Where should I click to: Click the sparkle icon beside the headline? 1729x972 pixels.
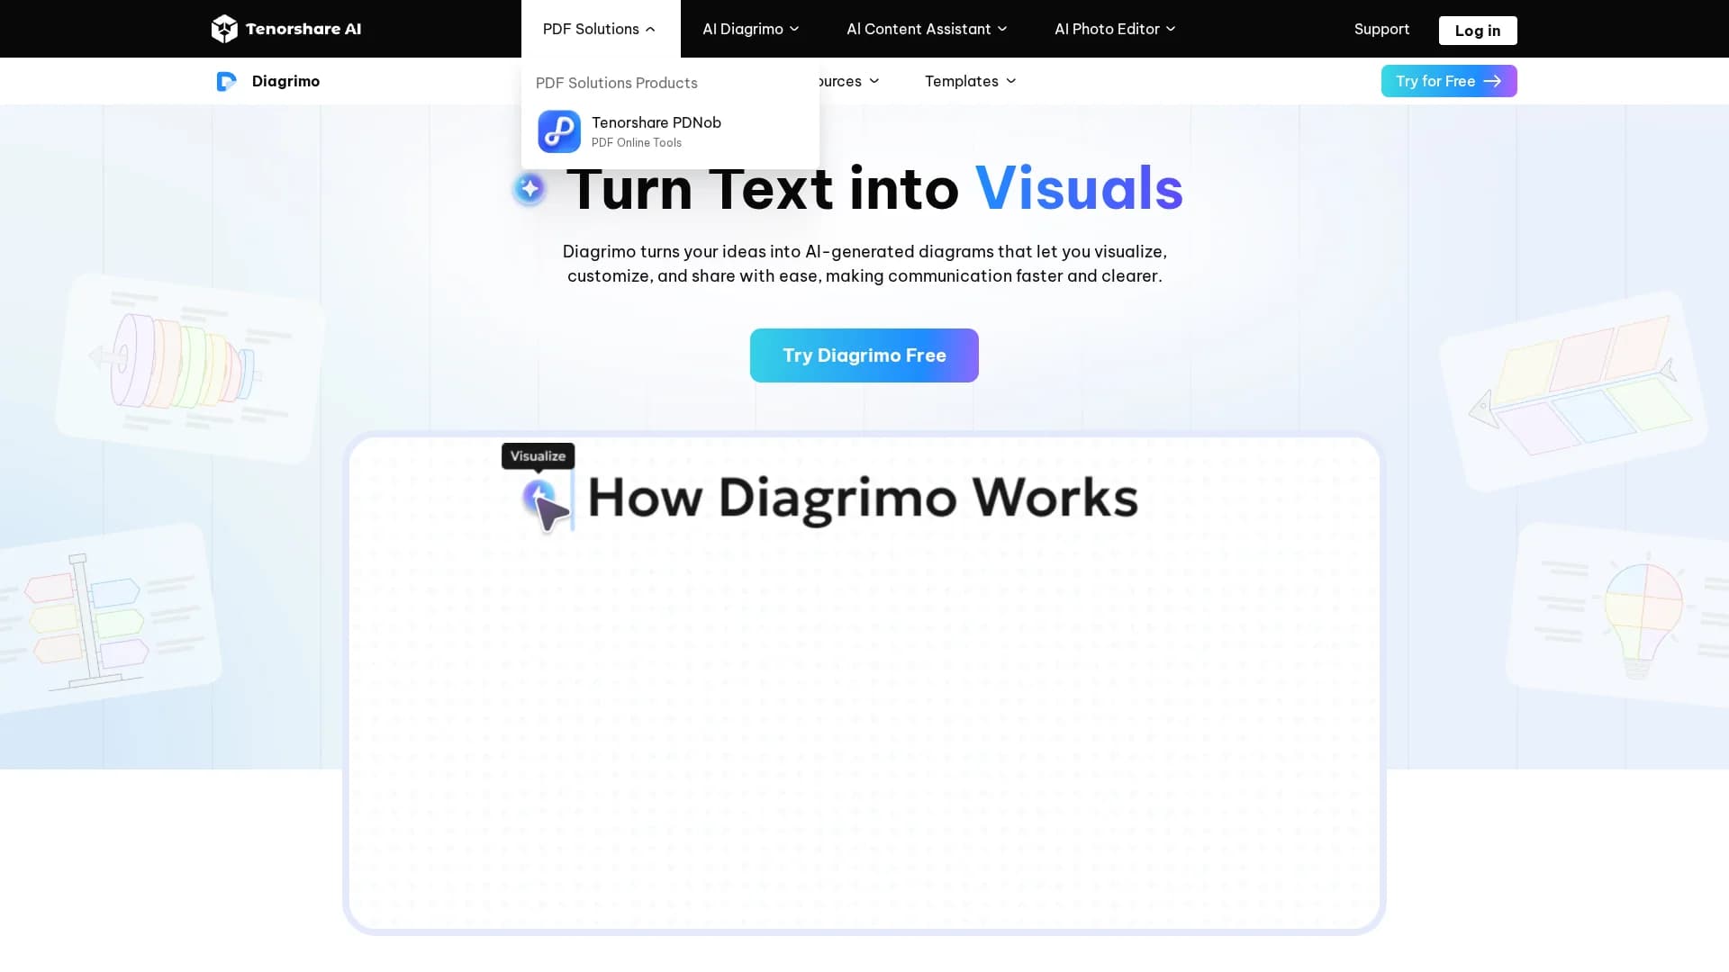tap(530, 188)
